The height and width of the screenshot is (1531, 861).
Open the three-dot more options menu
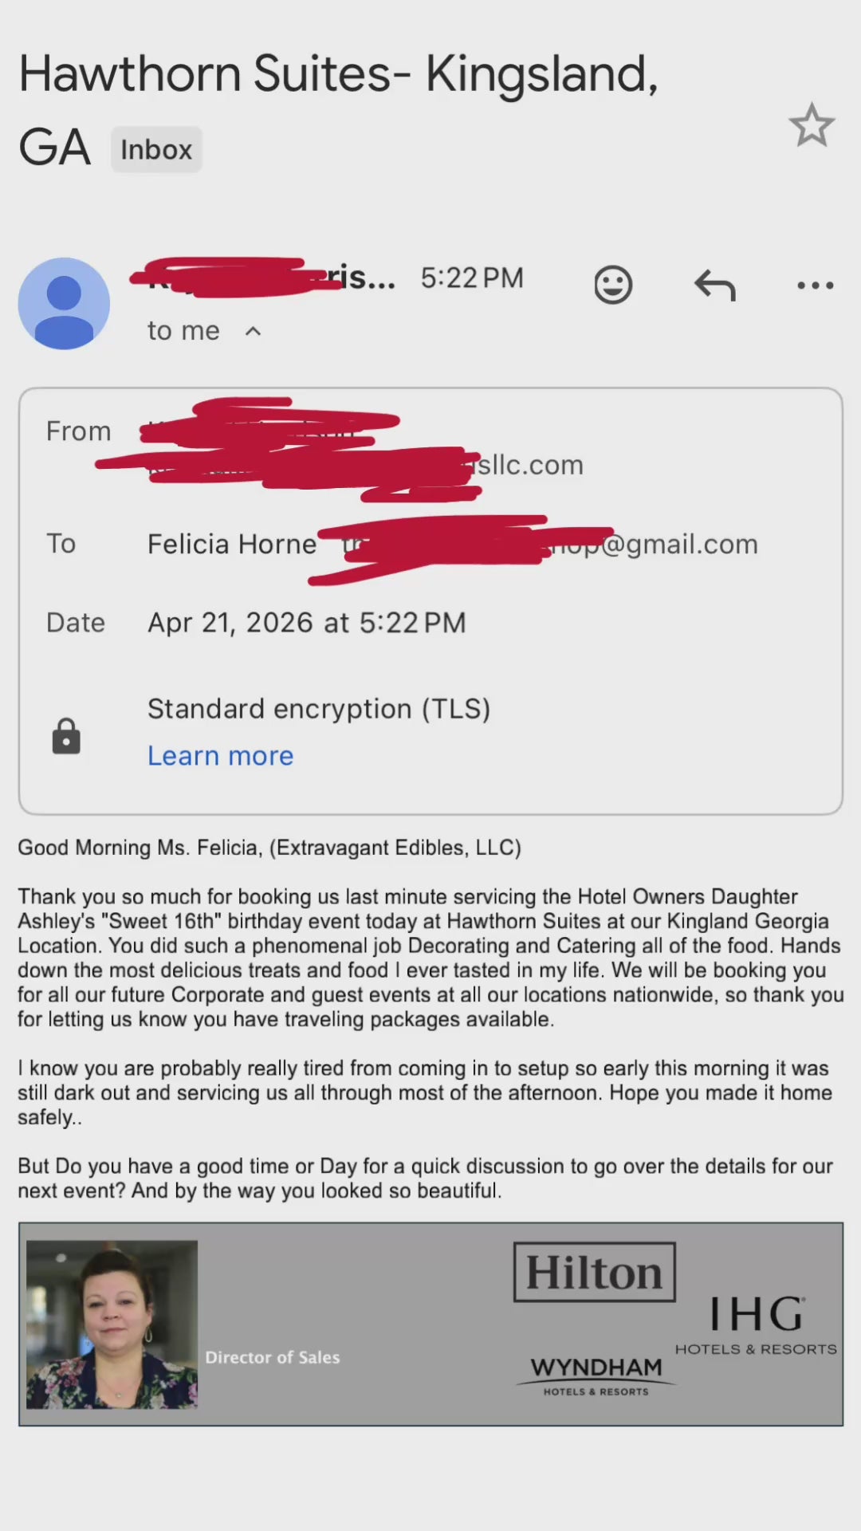click(x=815, y=285)
